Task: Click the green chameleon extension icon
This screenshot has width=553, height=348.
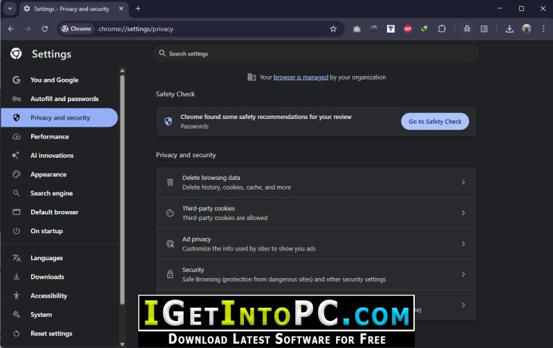Action: (x=424, y=29)
